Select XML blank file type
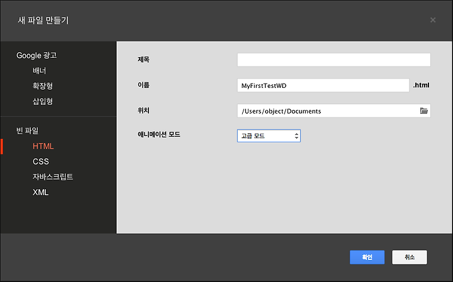Viewport: 453px width, 282px height. tap(40, 192)
